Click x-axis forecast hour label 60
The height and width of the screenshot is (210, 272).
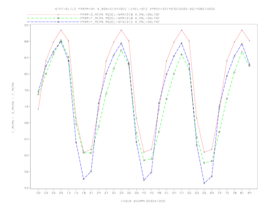(x=189, y=193)
